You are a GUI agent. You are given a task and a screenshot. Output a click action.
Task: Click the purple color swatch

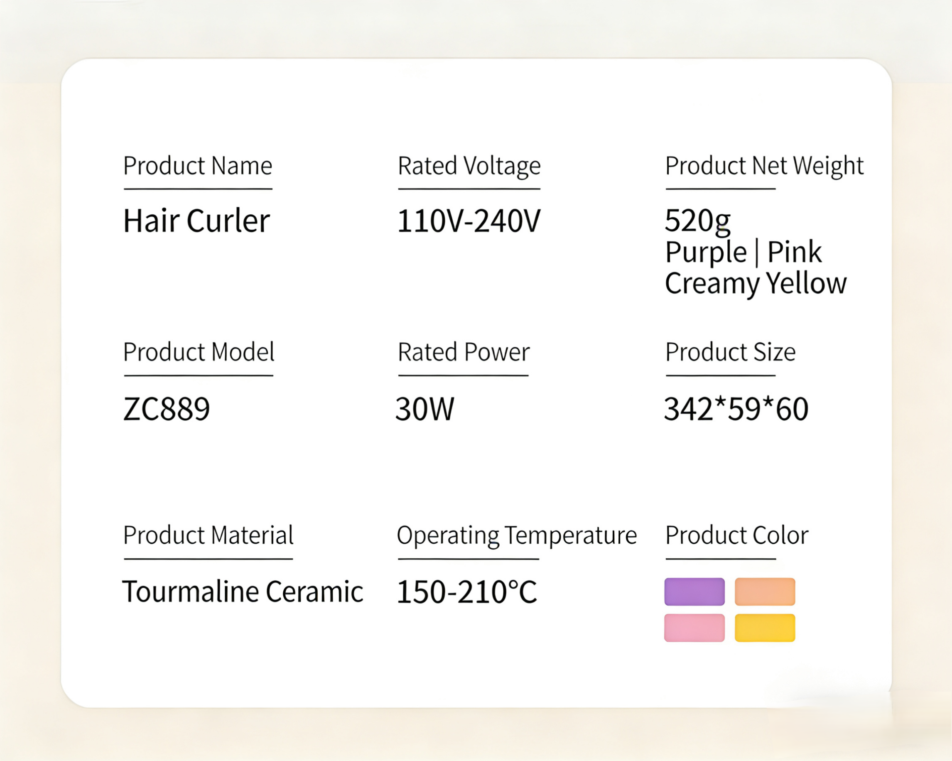pos(694,592)
